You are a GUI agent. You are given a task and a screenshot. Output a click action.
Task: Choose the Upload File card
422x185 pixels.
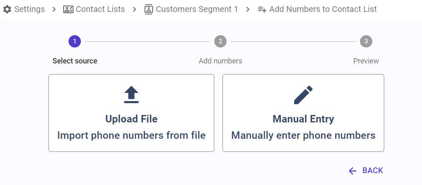pos(131,113)
